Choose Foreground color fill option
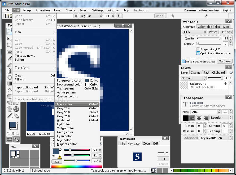This screenshot has height=175, width=236. point(77,80)
